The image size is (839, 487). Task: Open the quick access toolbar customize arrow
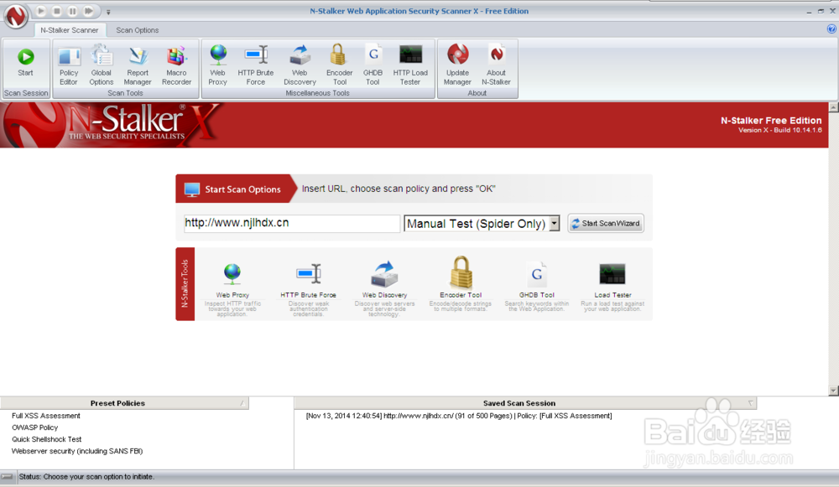click(x=108, y=12)
